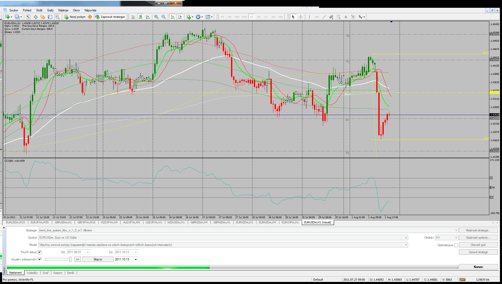Switch chart to candlestick display
Screen dimensions: 502x284
(x=141, y=17)
